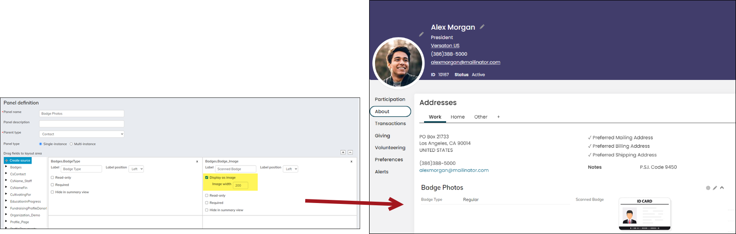Click the Badge Type label input
Image resolution: width=736 pixels, height=234 pixels.
81,169
